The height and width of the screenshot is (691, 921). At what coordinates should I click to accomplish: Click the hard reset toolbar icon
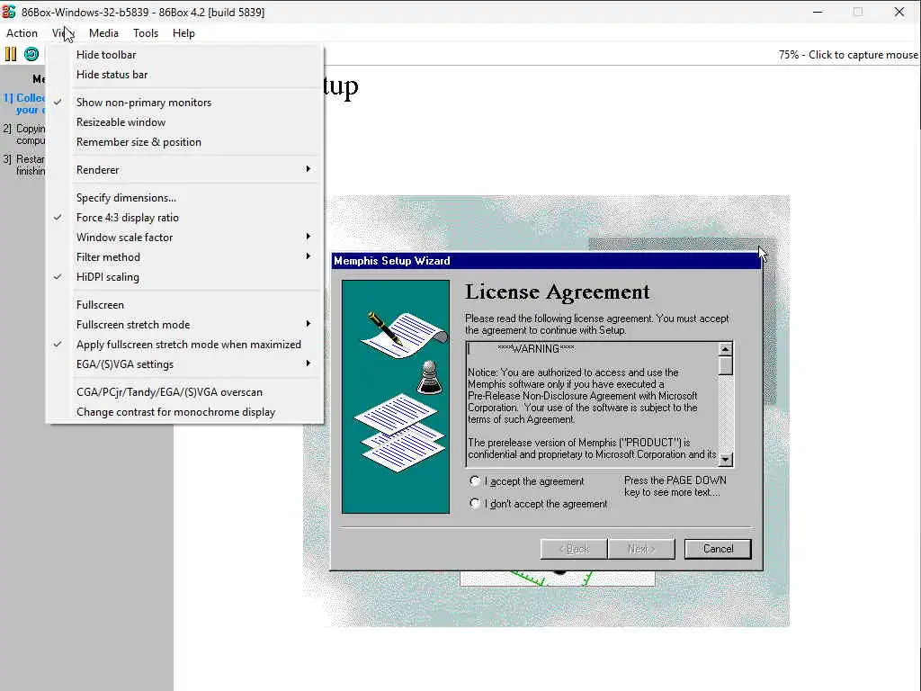31,54
